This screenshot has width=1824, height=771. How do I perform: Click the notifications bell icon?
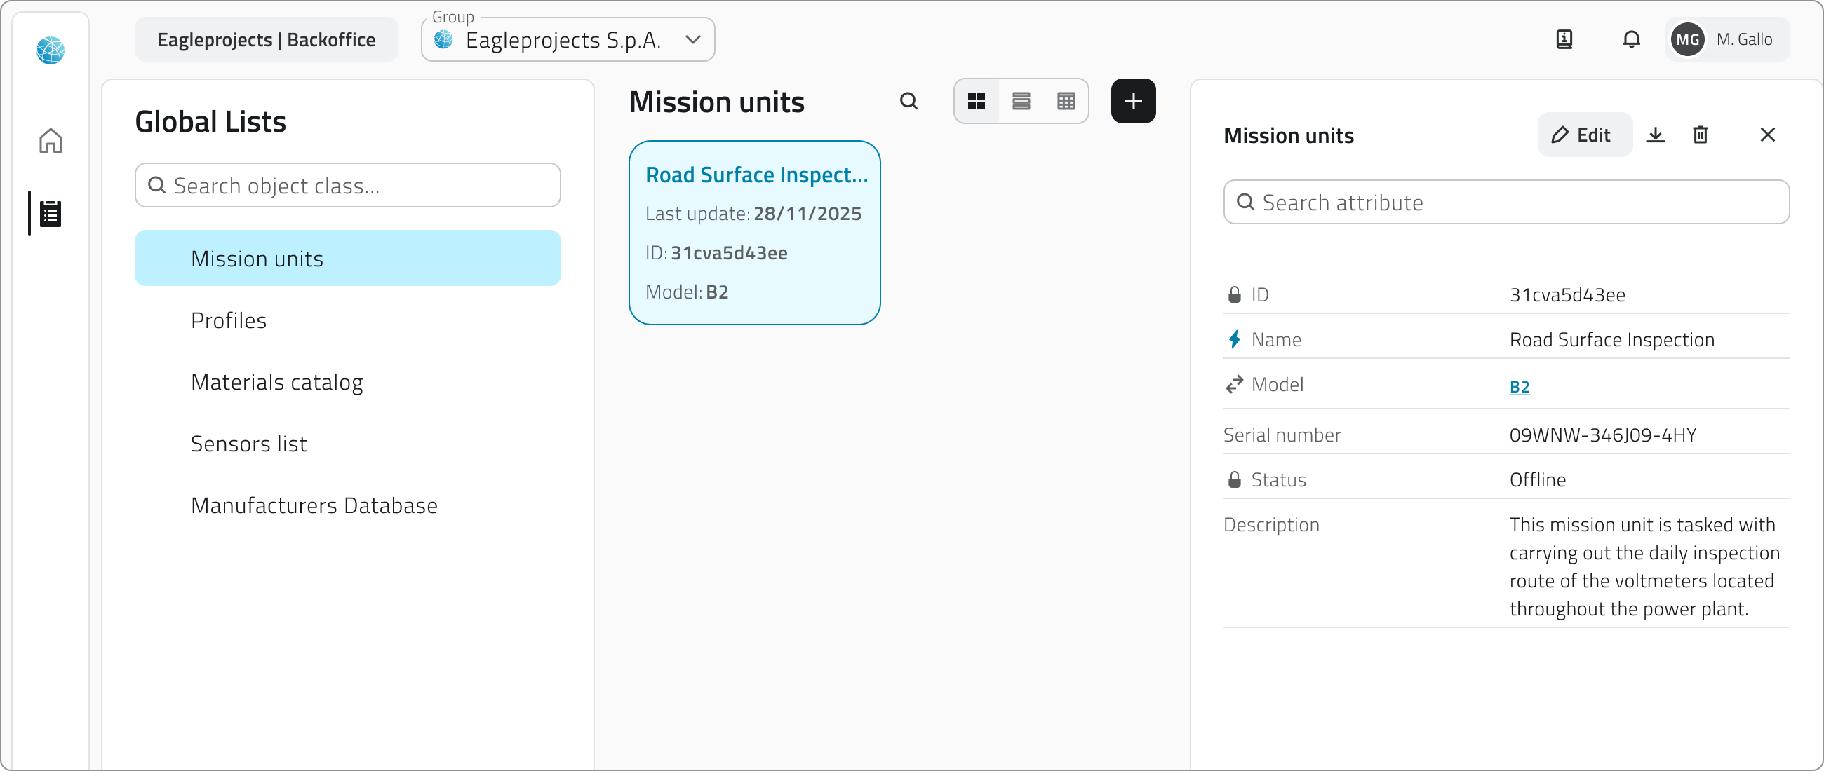pos(1630,40)
